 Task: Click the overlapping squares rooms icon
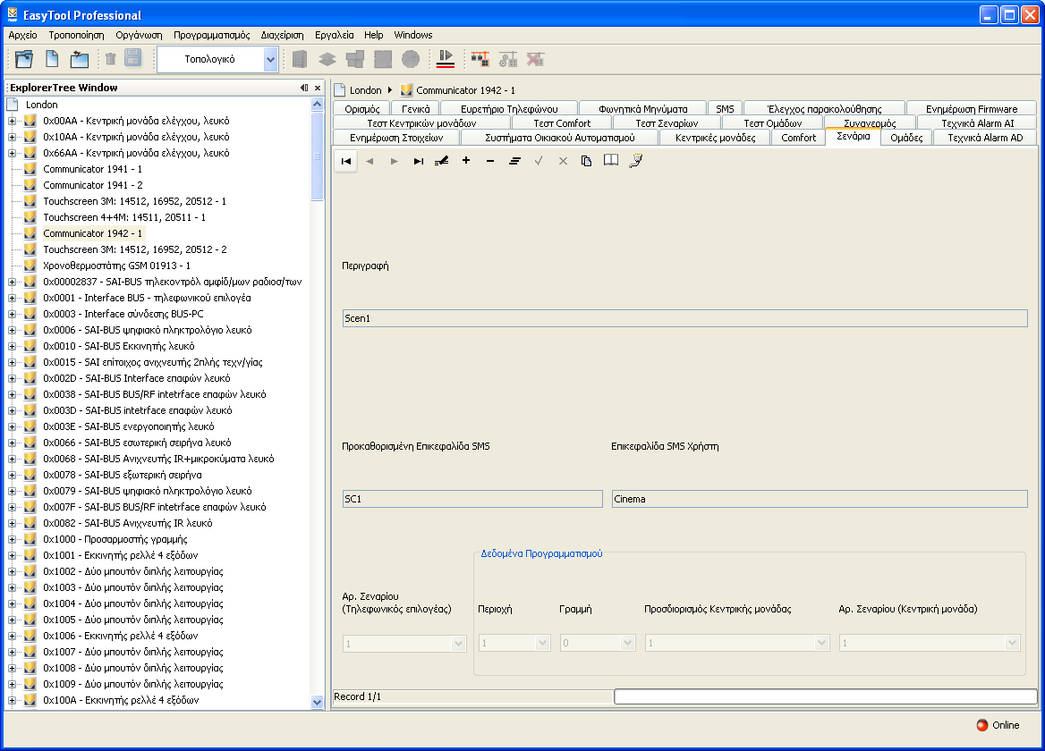point(355,59)
